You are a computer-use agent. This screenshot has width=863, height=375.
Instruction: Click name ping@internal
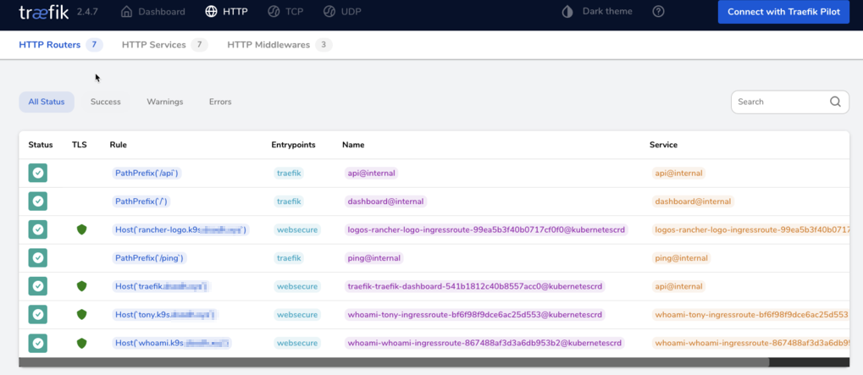click(x=374, y=258)
